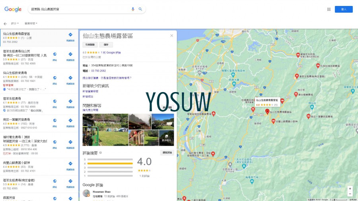This screenshot has height=201, width=358.
Task: Open website for 蓬萊生態農場仙山民宿 result
Action: coord(55,56)
